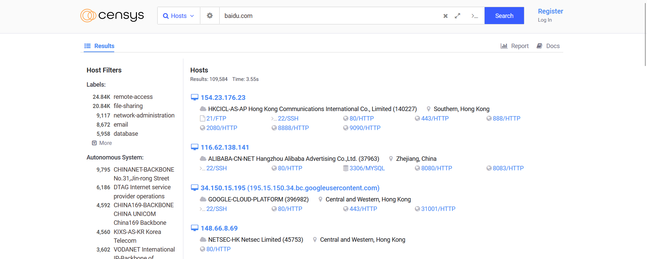Screen dimensions: 647x259
Task: Click location pin beside Zhejiang, China
Action: click(391, 159)
